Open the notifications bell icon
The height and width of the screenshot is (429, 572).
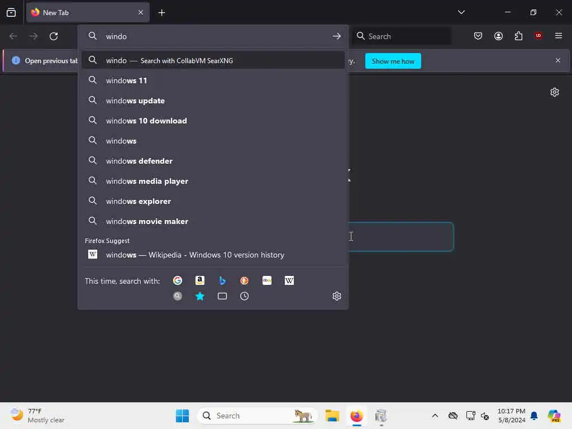(534, 416)
